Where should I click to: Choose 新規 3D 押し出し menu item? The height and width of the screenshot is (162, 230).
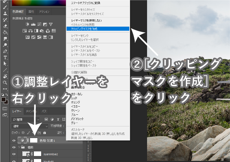click(x=98, y=138)
